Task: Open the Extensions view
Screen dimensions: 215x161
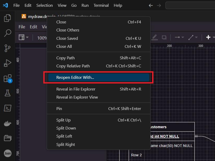Action: [x=8, y=78]
